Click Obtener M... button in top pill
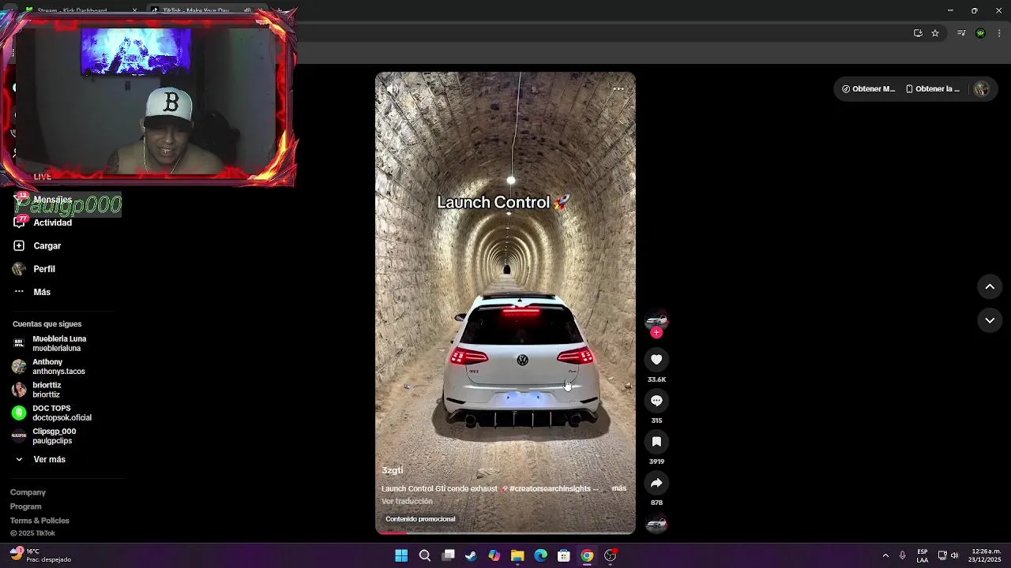 [x=869, y=89]
